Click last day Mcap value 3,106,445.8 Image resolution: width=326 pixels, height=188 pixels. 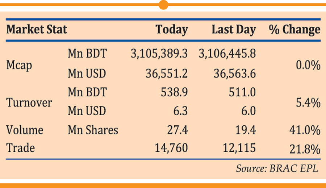coord(227,54)
